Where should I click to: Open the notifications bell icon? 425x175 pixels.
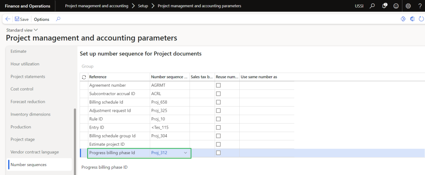click(x=385, y=6)
